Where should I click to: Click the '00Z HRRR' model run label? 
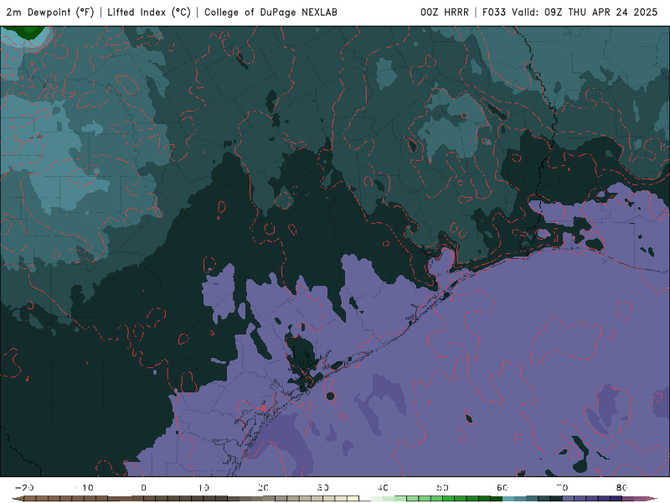tap(445, 12)
